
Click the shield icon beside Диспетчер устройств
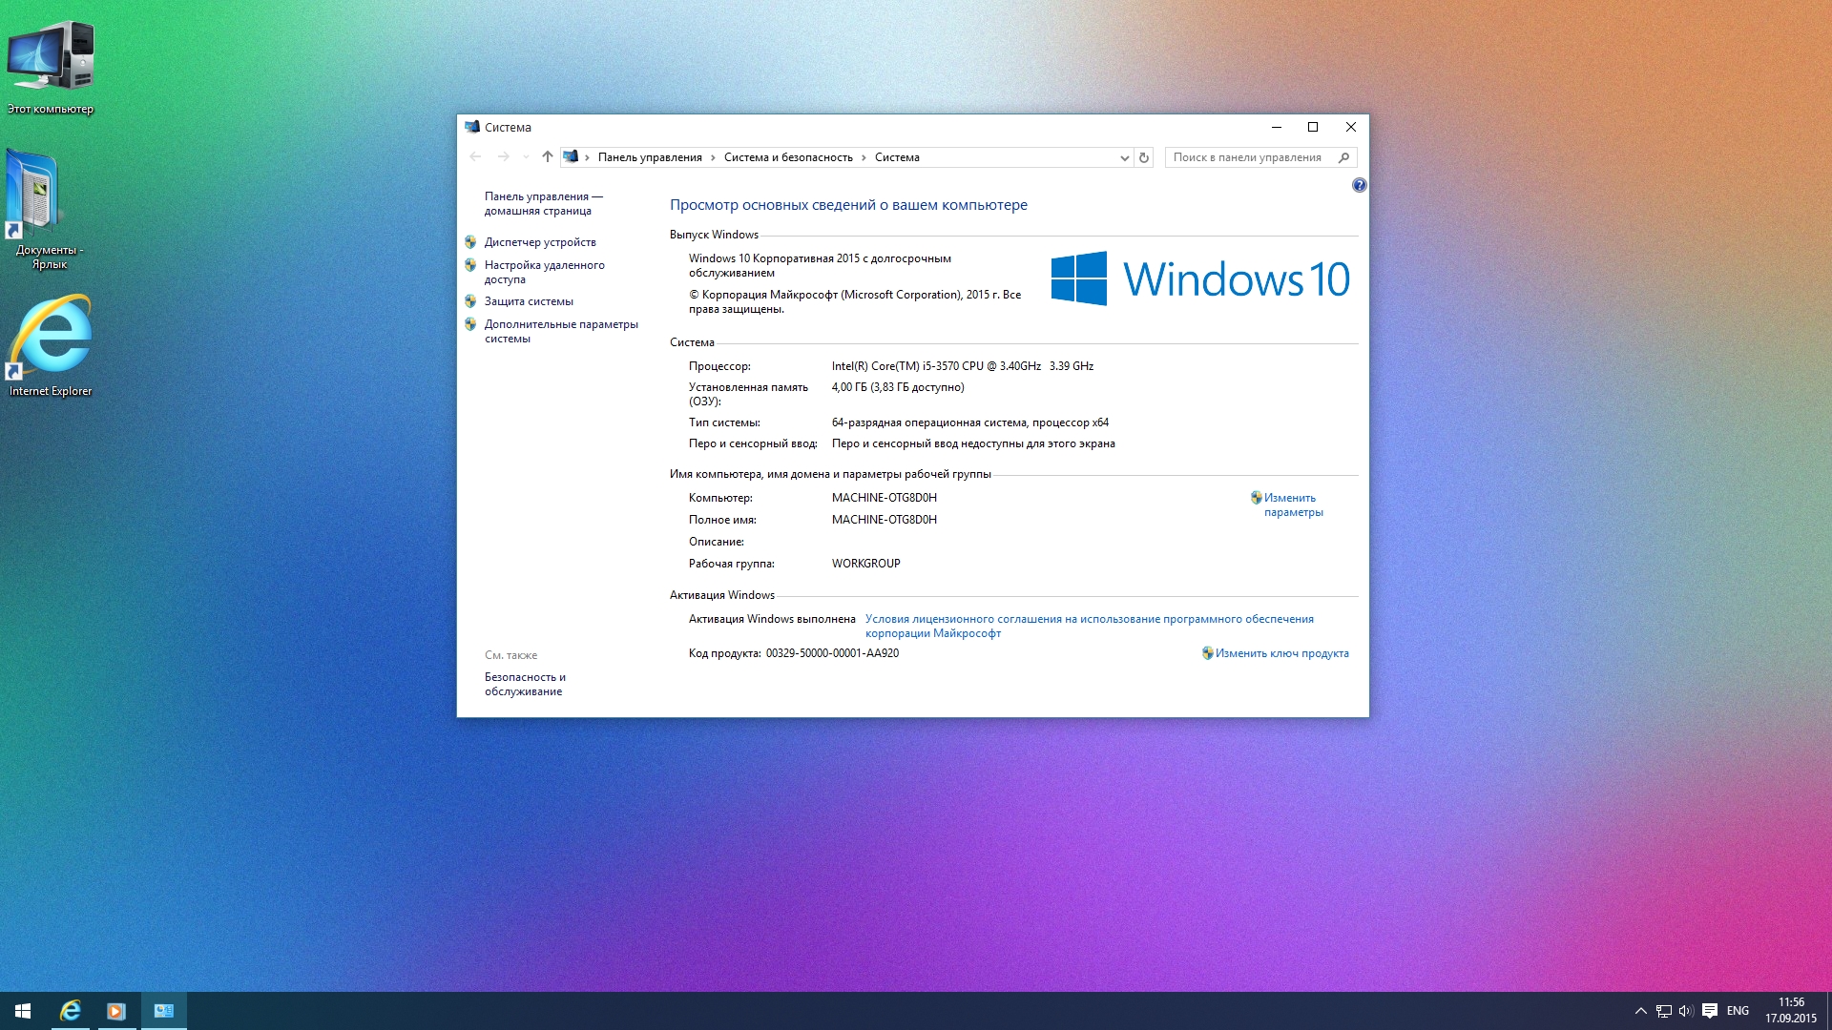click(x=470, y=242)
